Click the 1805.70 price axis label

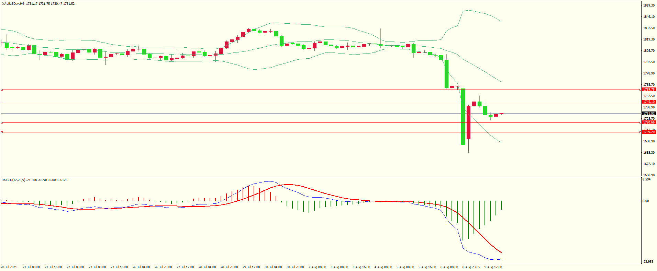pos(649,51)
